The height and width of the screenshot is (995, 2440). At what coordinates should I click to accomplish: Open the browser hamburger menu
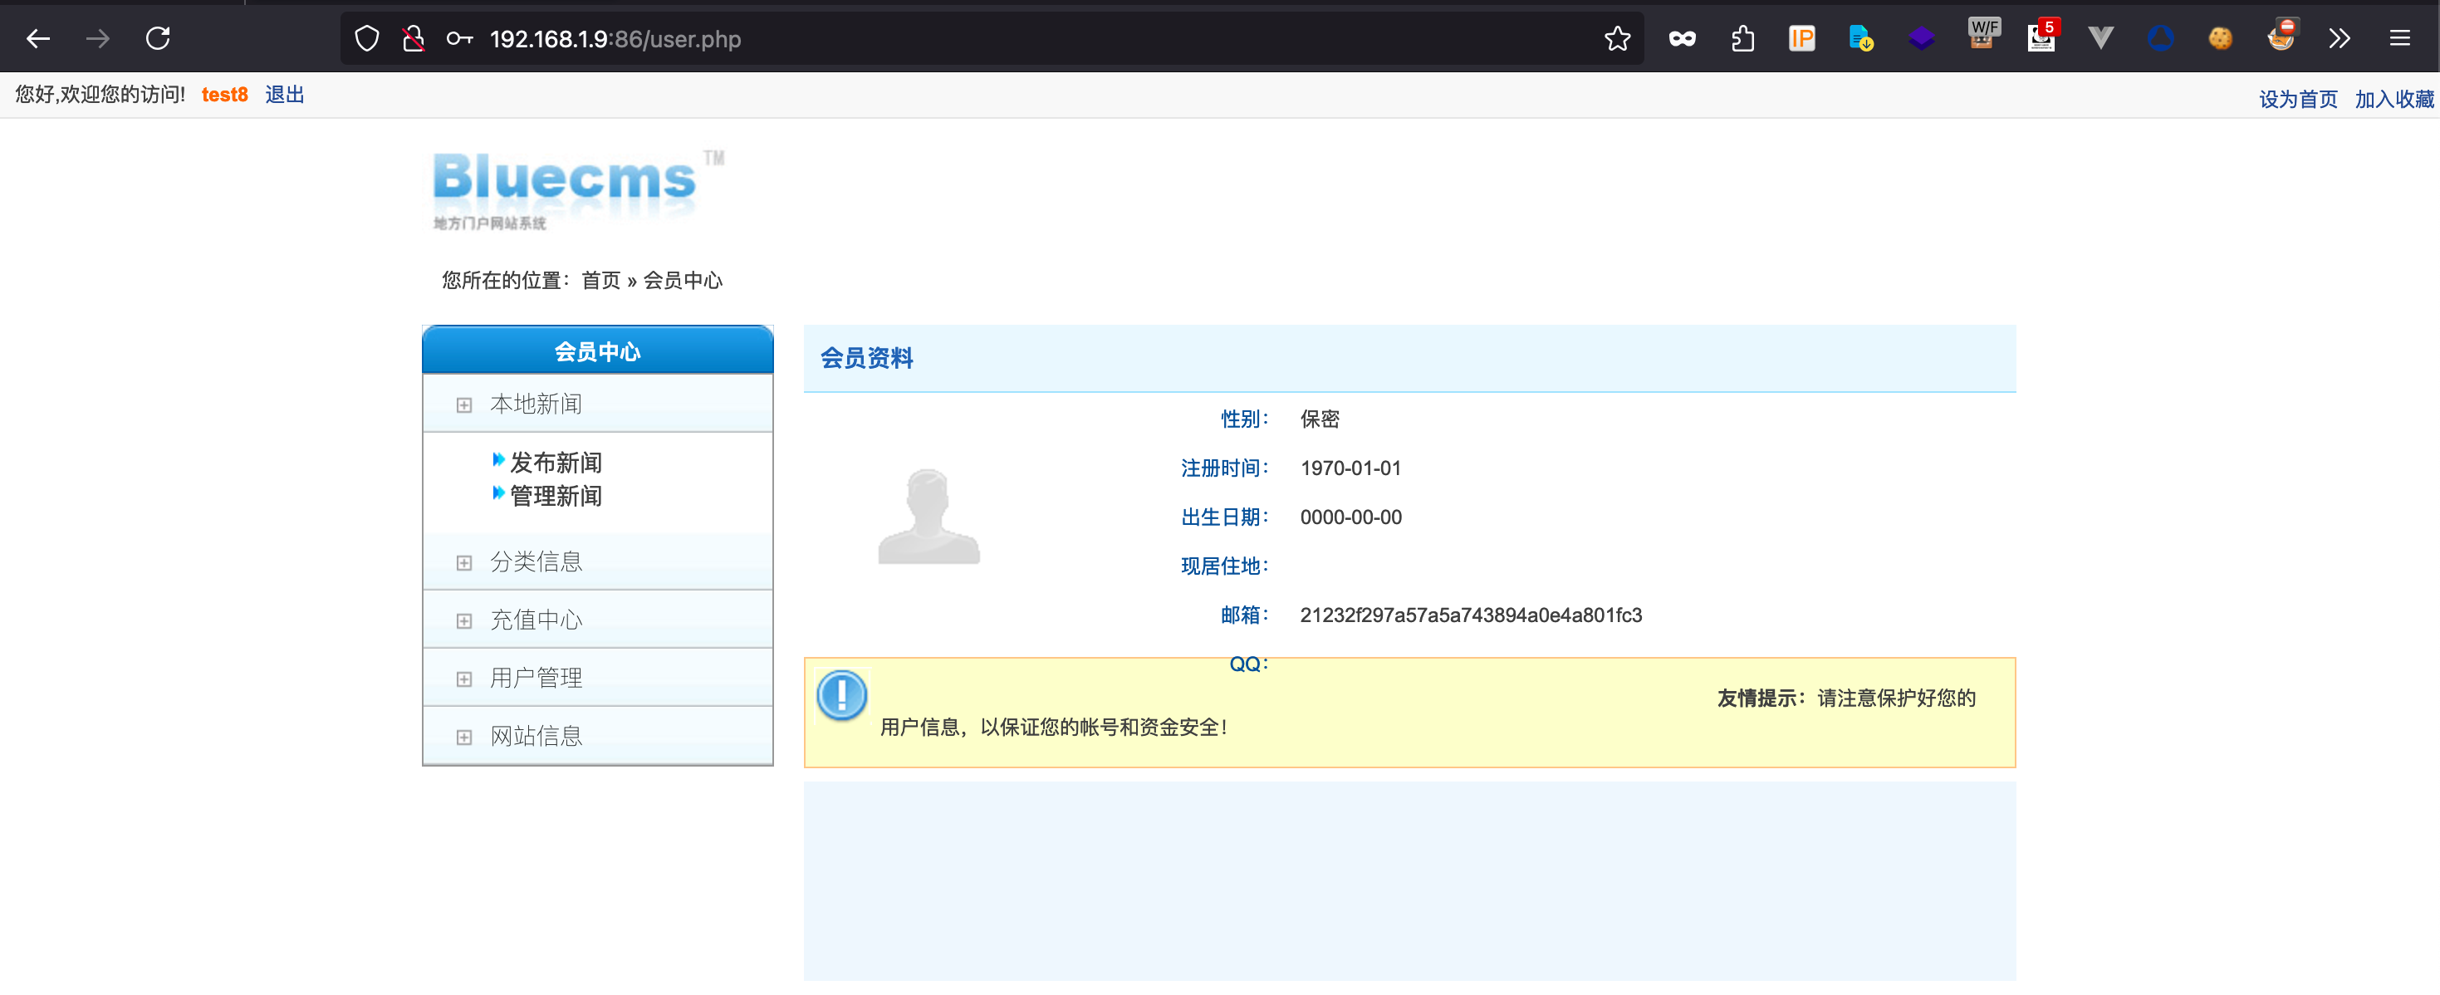click(x=2399, y=39)
